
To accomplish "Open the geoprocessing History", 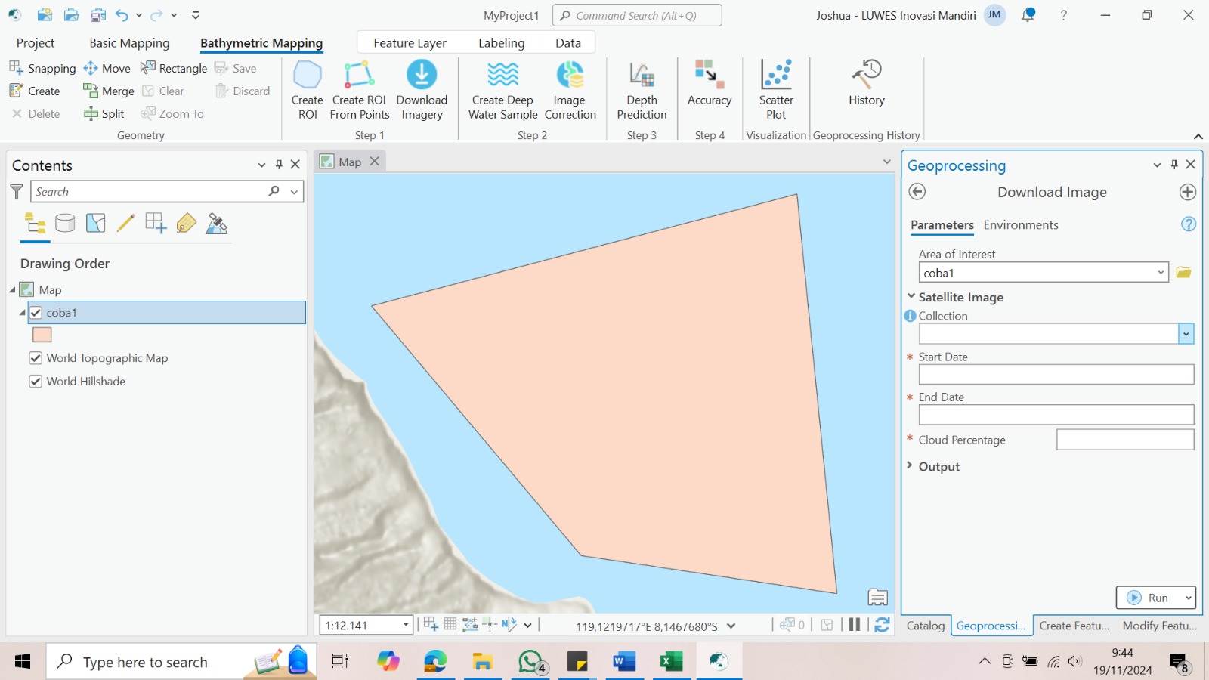I will pos(866,84).
